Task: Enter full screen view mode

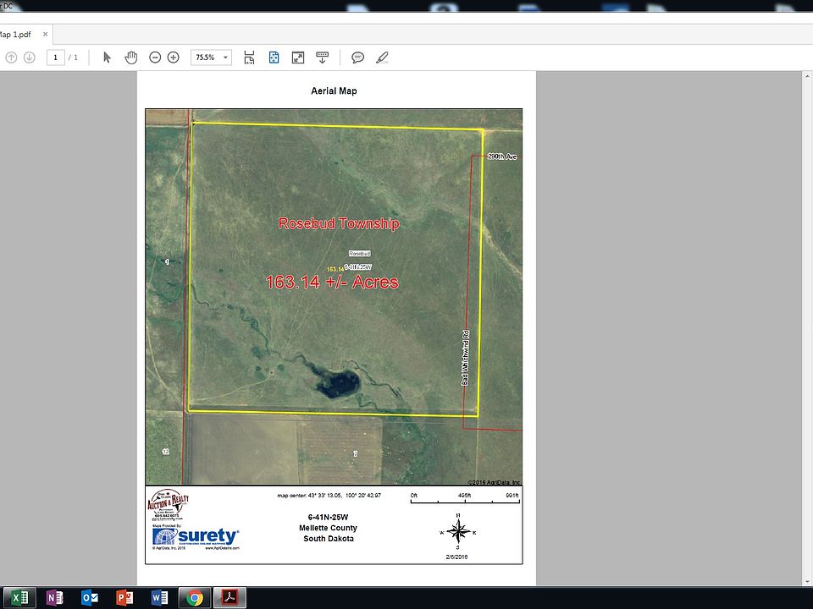Action: tap(297, 58)
